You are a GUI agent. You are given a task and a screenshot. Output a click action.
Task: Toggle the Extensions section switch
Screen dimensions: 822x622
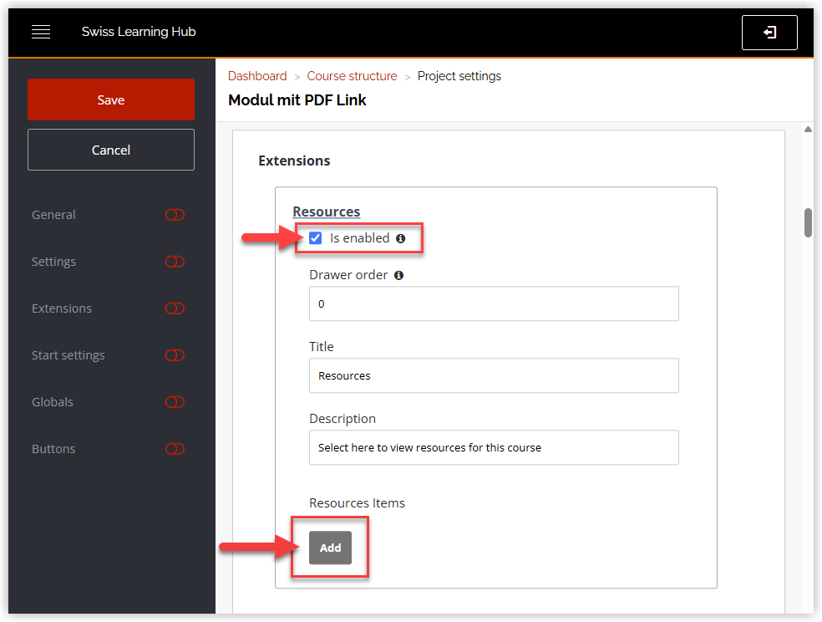pos(174,308)
